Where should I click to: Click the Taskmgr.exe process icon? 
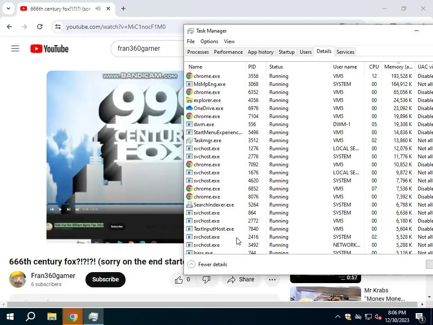coord(189,140)
